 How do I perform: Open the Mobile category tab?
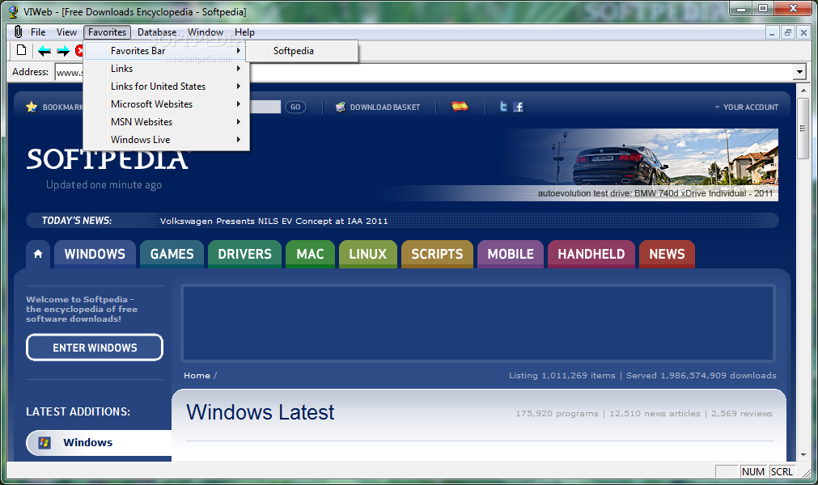(x=511, y=254)
